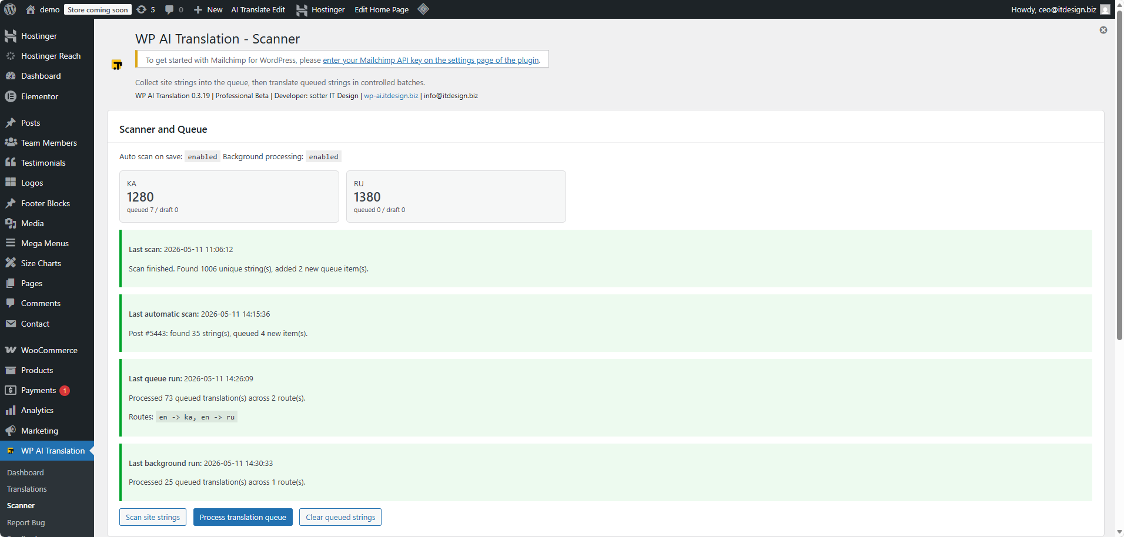The width and height of the screenshot is (1124, 537).
Task: Click the 'Scanner and Queue' heading
Action: pyautogui.click(x=163, y=129)
